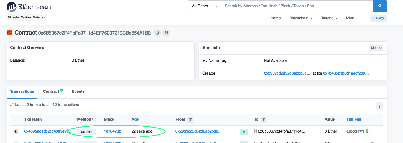Expand the Misc menu

(352, 18)
